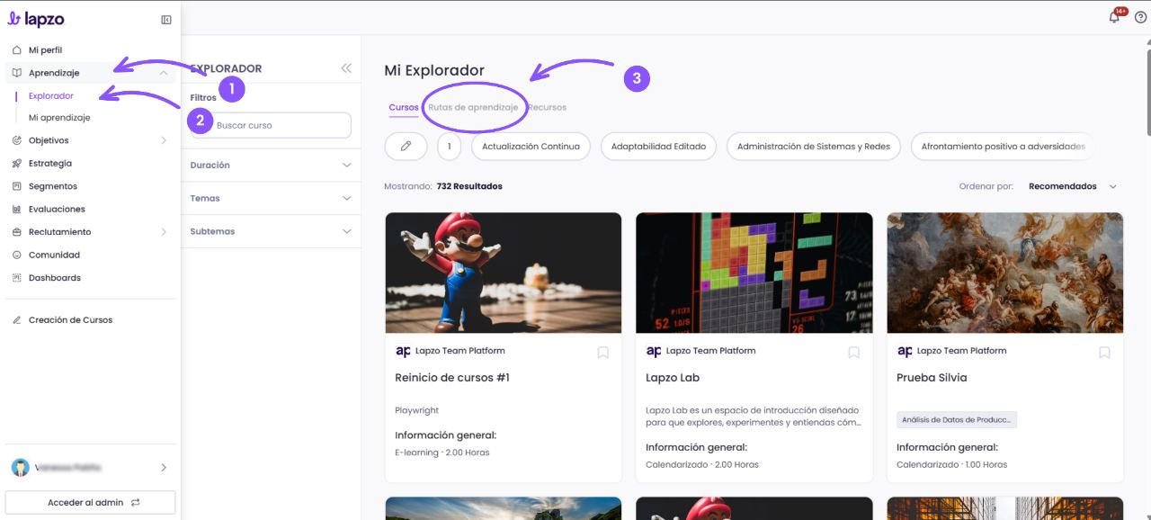Expand the Reclutamiento submenu chevron
Screen dimensions: 1151x520
(x=164, y=232)
